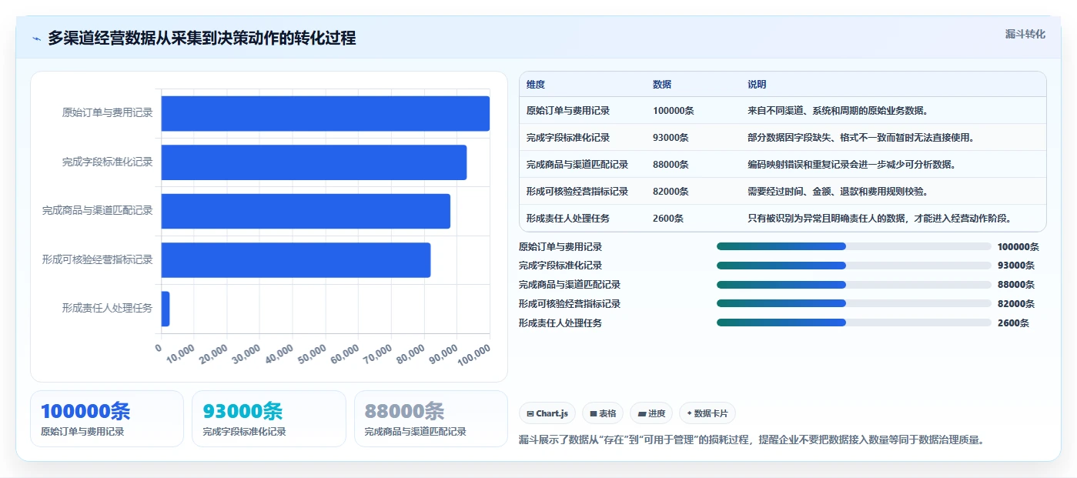Click the 形成可核验经营指标记录 cell in the table
The width and height of the screenshot is (1077, 478).
(x=577, y=192)
